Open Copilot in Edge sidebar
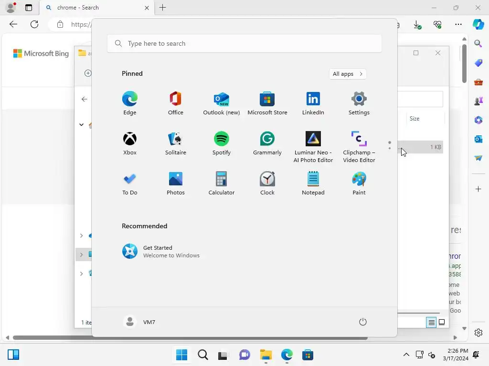The height and width of the screenshot is (366, 489). point(478,24)
